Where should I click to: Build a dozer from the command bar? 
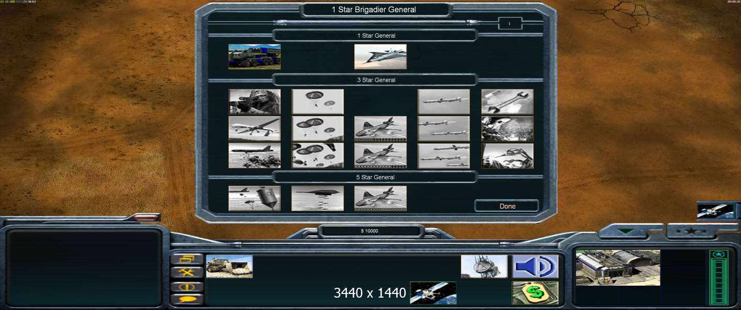229,266
